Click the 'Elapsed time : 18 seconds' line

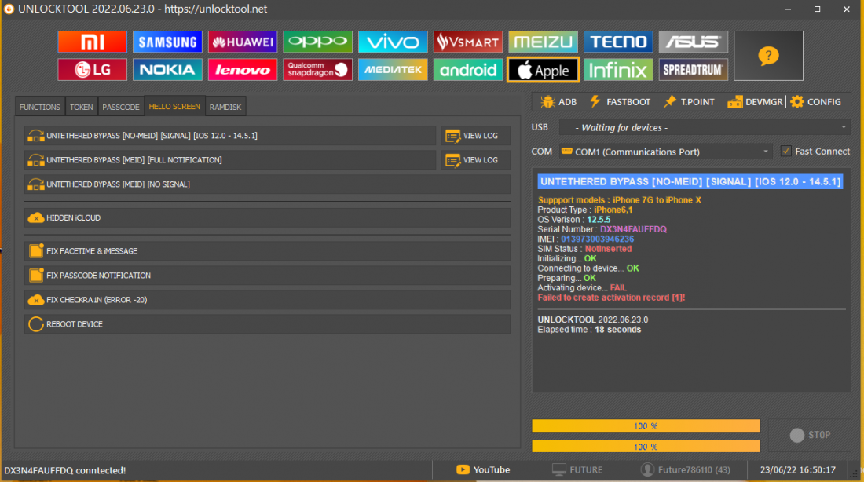(589, 330)
